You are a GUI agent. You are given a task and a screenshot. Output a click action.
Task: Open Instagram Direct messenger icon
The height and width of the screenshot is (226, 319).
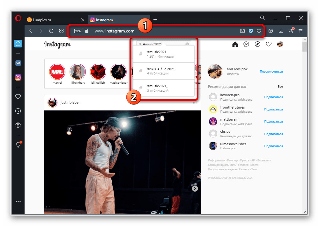click(246, 44)
